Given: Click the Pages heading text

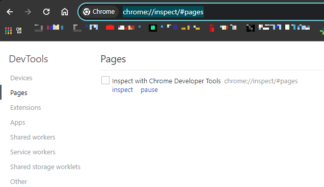Looking at the screenshot, I should coord(113,59).
